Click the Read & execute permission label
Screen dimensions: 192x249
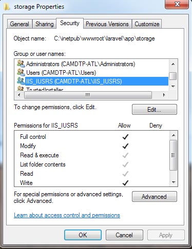(x=40, y=155)
